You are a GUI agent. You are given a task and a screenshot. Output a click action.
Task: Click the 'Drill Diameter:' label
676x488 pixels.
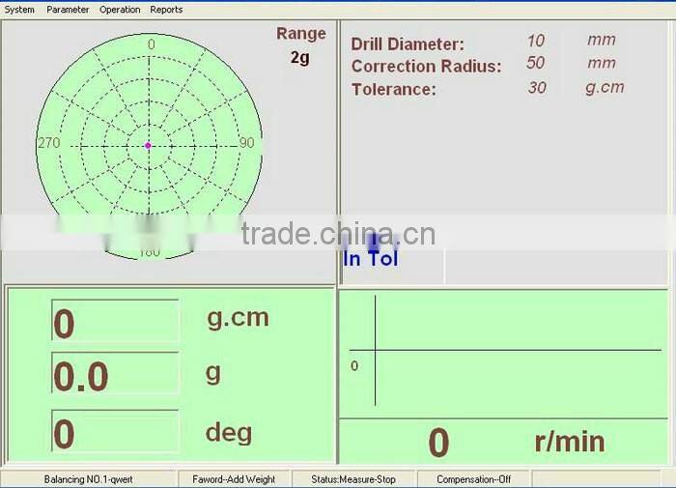coord(408,44)
